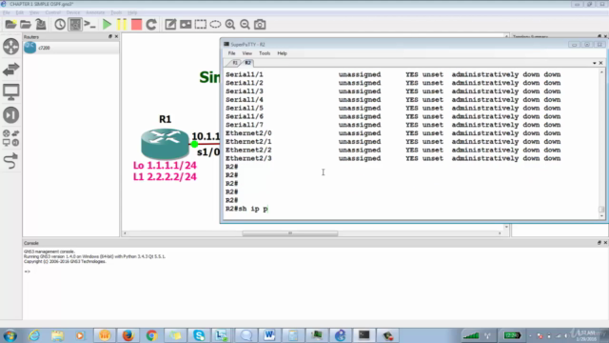Close the Routers panel
The width and height of the screenshot is (609, 343).
click(116, 36)
